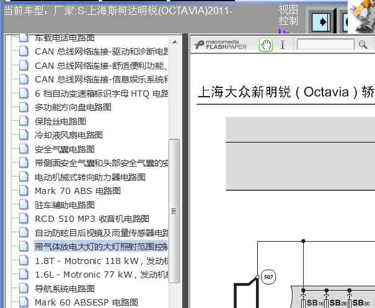This screenshot has height=308, width=375.
Task: Click document icon beside 多功能方向盘电路图
Action: 24,107
